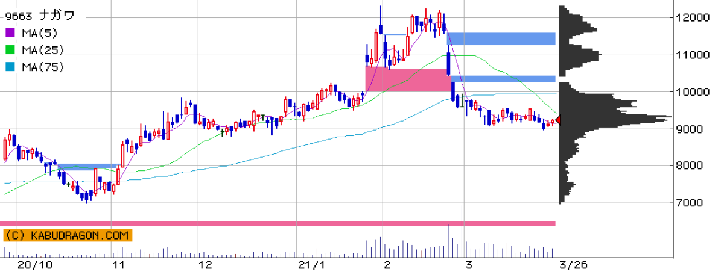The width and height of the screenshot is (724, 272).
Task: Click the 3/26 latest date label
Action: (573, 265)
